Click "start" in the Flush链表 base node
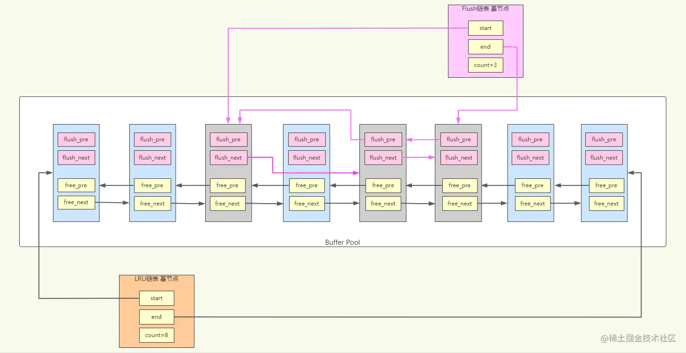 (x=485, y=28)
